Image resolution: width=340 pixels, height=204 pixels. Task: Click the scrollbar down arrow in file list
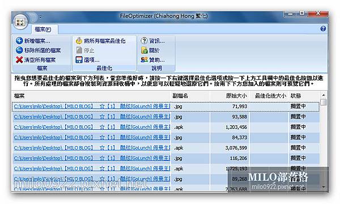(324, 187)
